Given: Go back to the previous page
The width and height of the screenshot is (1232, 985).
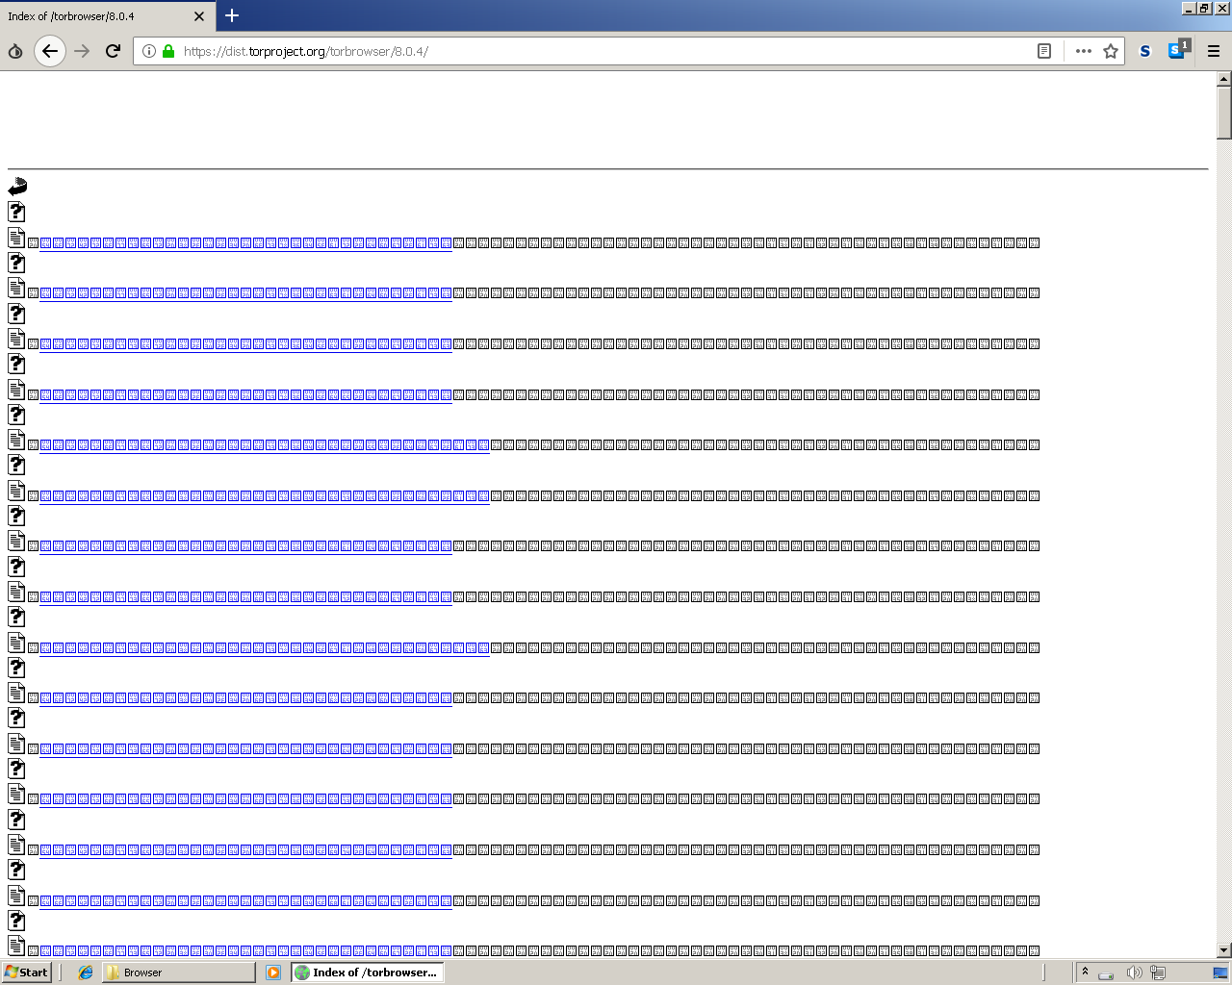Looking at the screenshot, I should 50,51.
